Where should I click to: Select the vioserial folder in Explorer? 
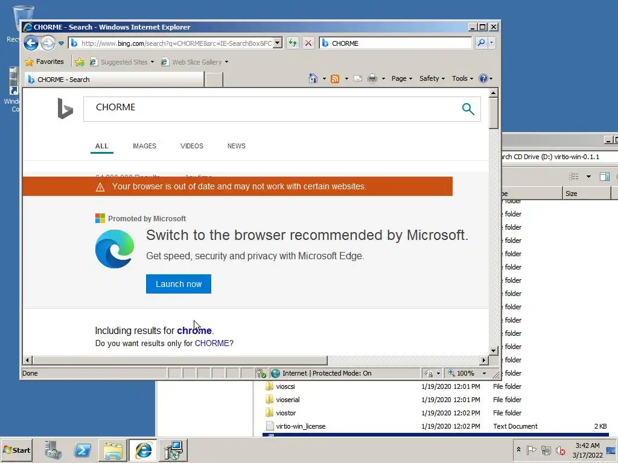(x=288, y=400)
